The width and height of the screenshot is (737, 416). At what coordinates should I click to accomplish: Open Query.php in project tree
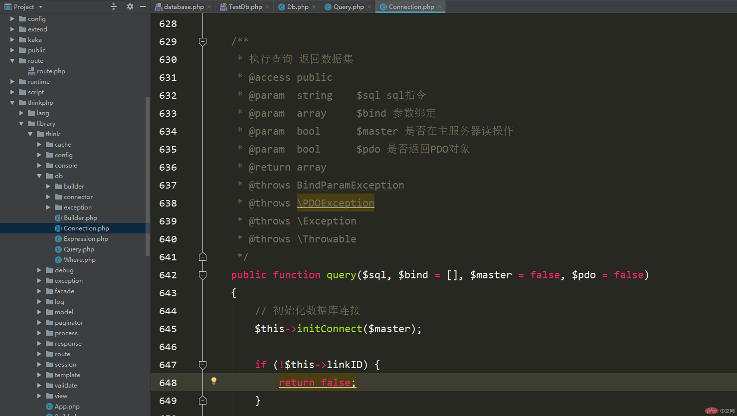[79, 249]
